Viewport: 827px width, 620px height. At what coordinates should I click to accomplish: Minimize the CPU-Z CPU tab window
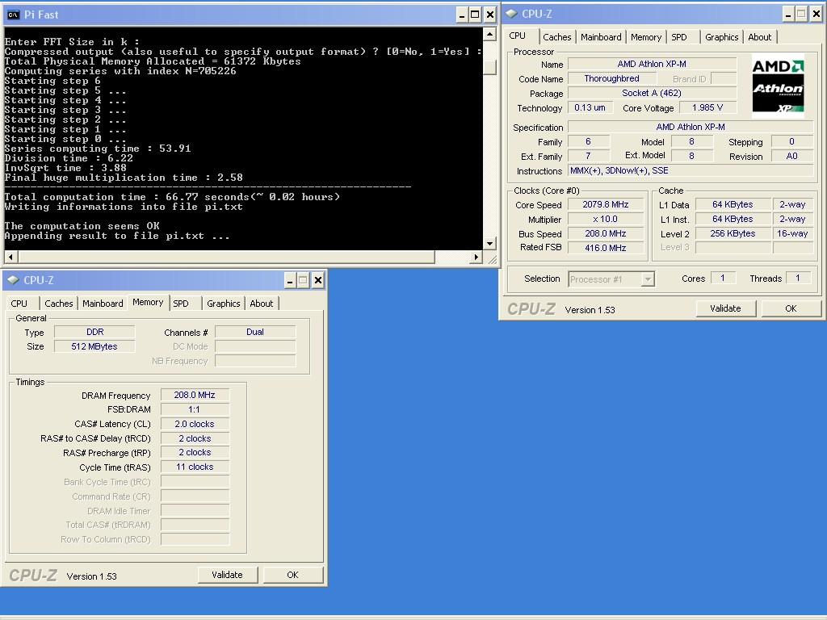click(788, 15)
